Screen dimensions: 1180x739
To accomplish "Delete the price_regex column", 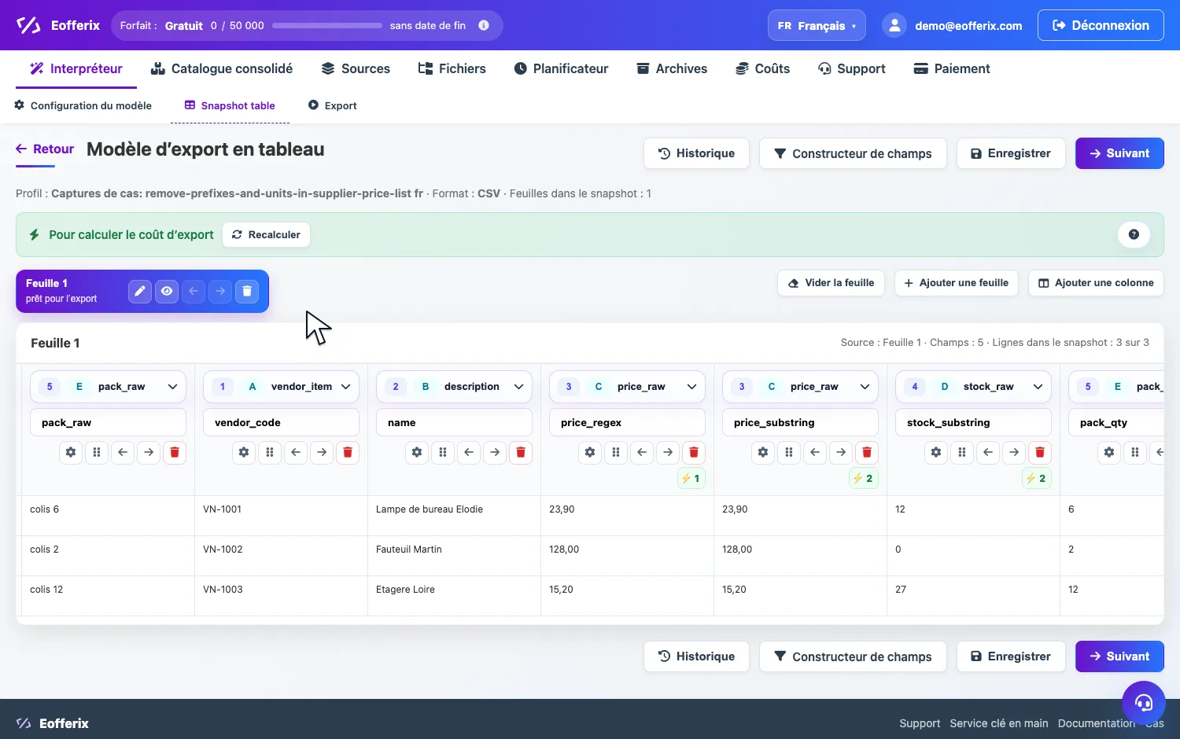I will coord(694,452).
